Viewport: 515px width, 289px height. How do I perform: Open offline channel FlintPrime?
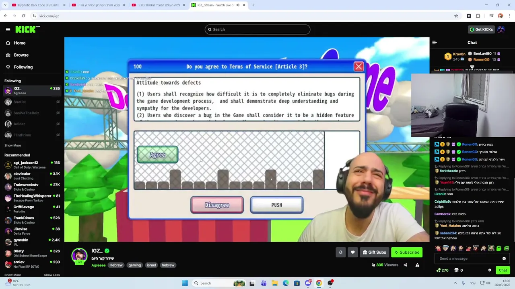tap(32, 135)
